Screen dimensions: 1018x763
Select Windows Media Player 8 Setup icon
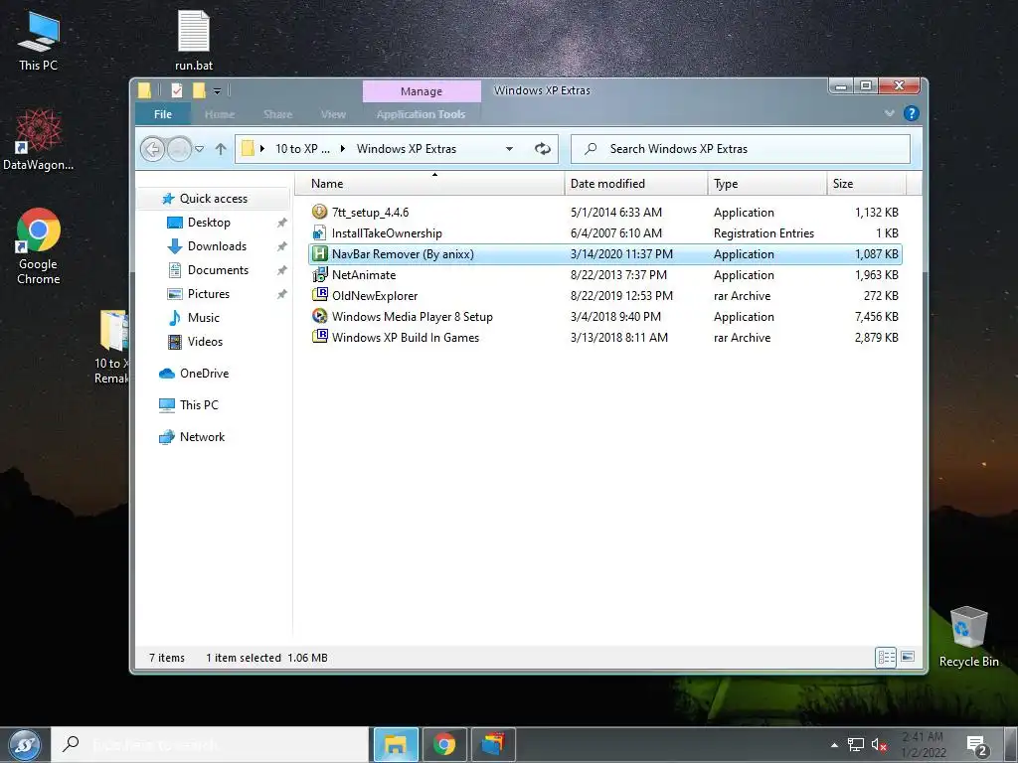(x=319, y=316)
